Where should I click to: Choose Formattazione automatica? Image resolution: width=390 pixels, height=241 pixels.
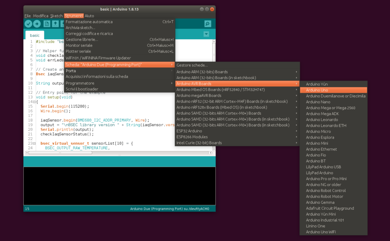click(119, 22)
